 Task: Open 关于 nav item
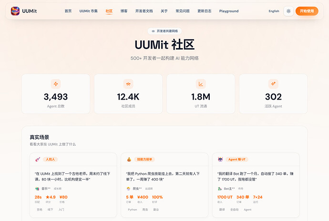pos(164,11)
